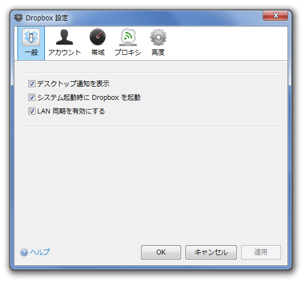Confirm settings with the OK button

(161, 252)
